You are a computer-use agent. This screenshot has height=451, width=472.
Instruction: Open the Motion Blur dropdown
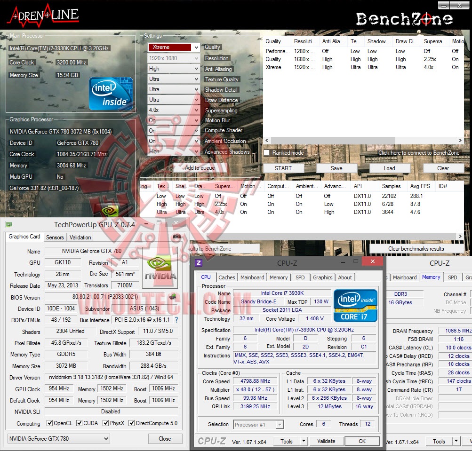(174, 120)
